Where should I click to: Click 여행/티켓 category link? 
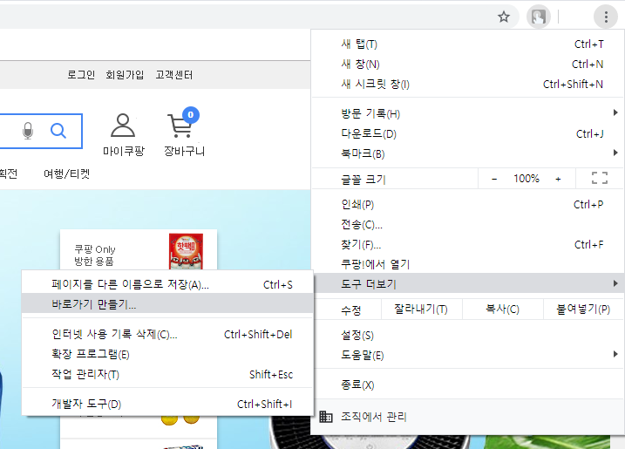pos(66,173)
